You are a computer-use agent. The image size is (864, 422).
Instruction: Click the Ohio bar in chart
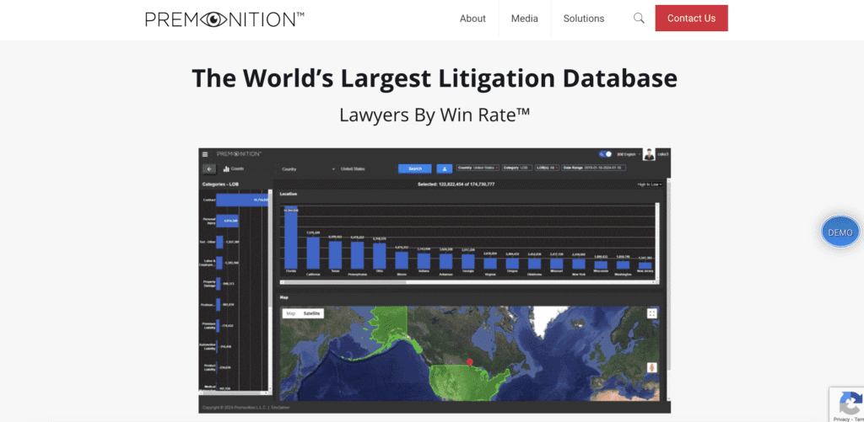[380, 256]
